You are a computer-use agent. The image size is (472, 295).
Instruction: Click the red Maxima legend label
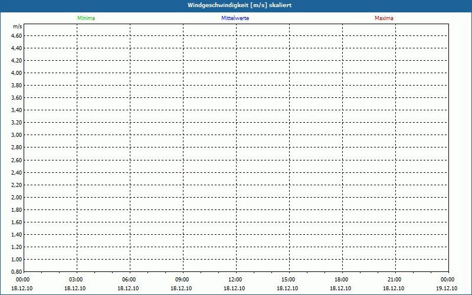pos(384,18)
